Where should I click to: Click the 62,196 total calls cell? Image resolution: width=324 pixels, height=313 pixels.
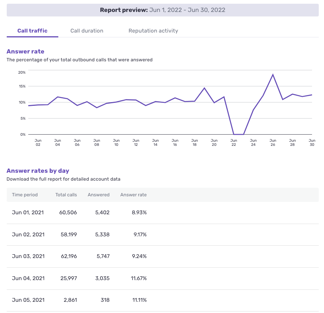click(x=68, y=256)
